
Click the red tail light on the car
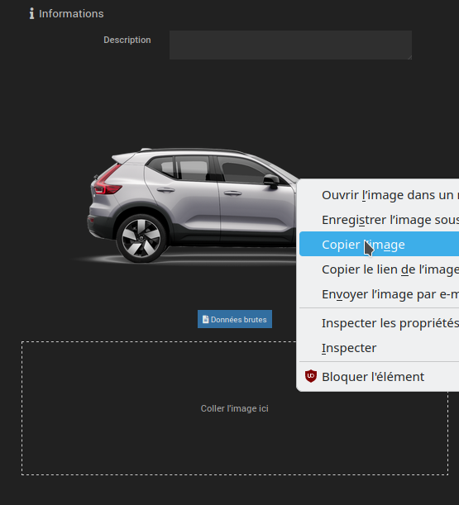(108, 180)
